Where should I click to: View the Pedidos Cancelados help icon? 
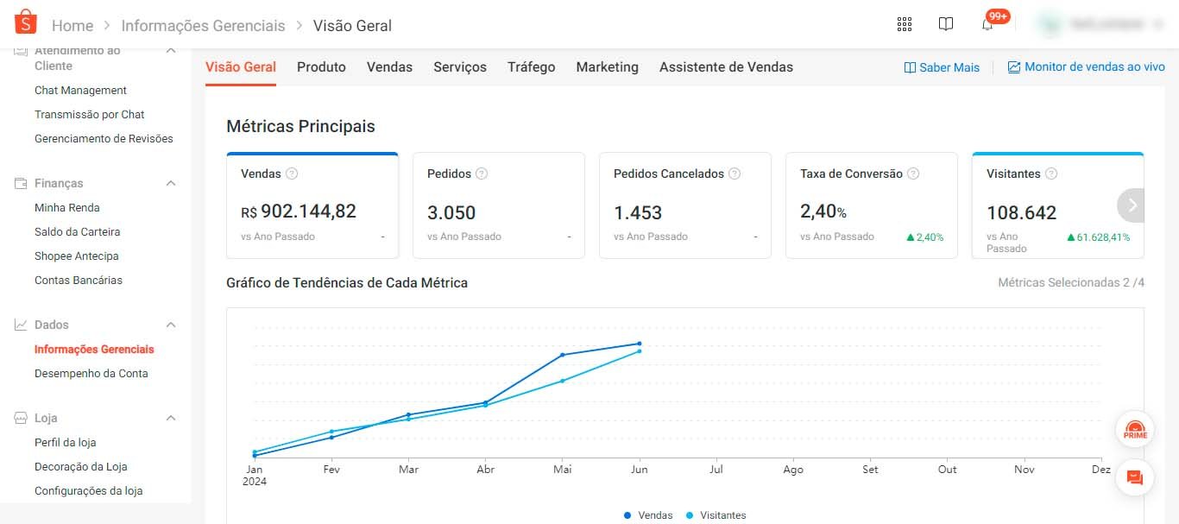[735, 174]
